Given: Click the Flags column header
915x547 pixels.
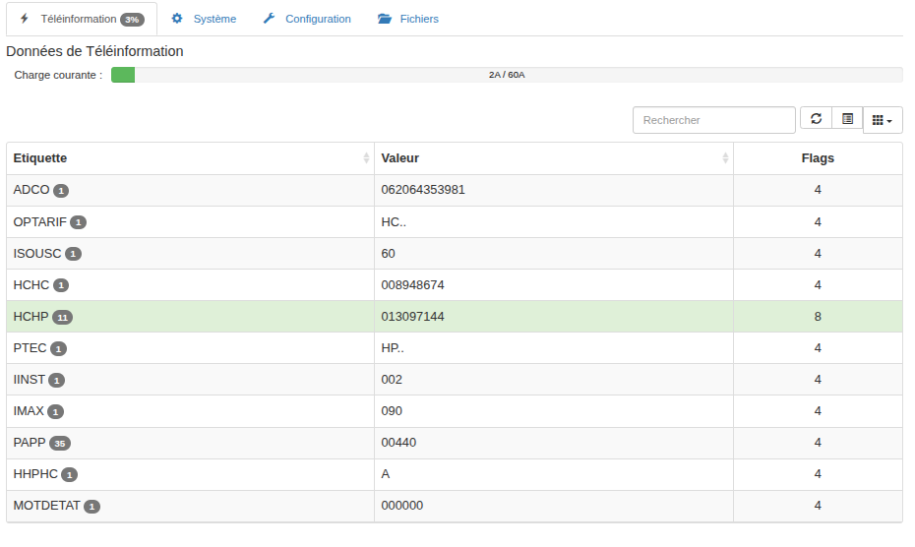Looking at the screenshot, I should [817, 158].
